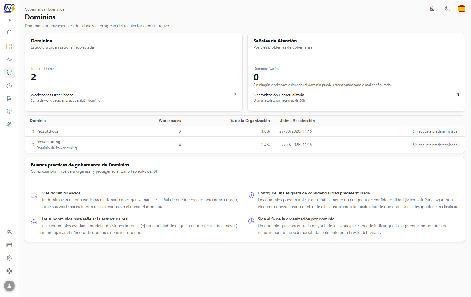Click the subdomain hierarchy icon
This screenshot has width=471, height=297.
pos(34,221)
